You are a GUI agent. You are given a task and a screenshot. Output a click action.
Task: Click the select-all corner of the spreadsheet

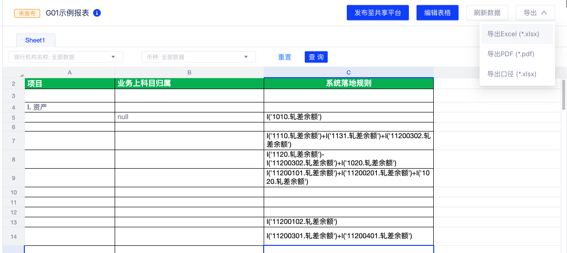(14, 72)
